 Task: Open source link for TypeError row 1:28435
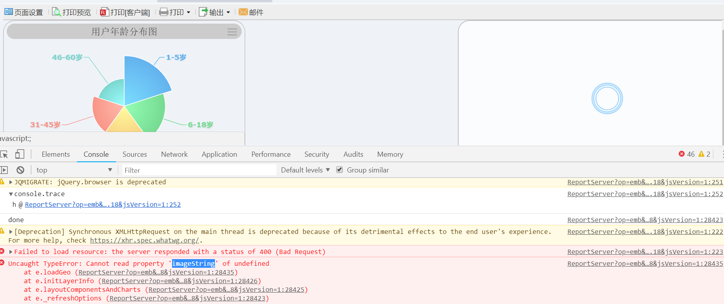coord(645,264)
